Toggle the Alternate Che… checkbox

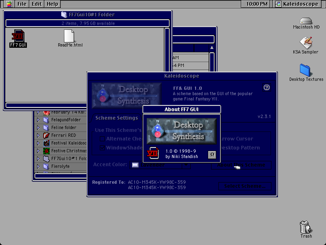pos(102,139)
